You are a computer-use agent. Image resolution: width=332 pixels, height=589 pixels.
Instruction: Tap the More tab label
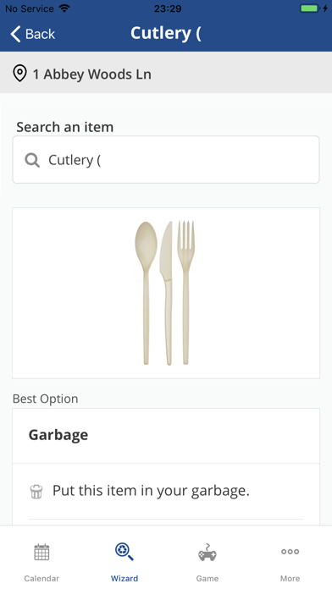(290, 579)
